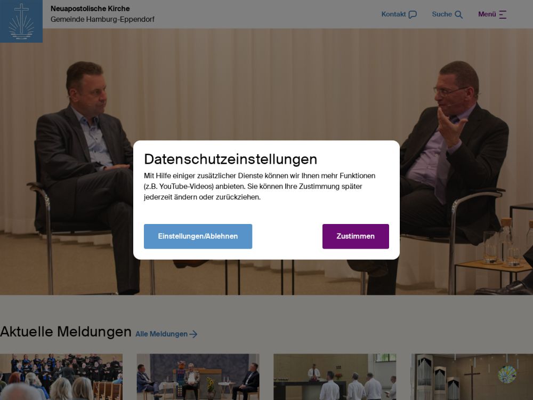Click the Kontakt speech bubble icon
Screen dimensions: 533x400
413,14
